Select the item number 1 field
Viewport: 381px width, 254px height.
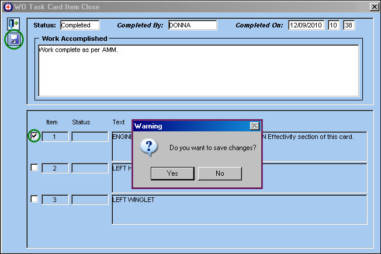tap(55, 137)
